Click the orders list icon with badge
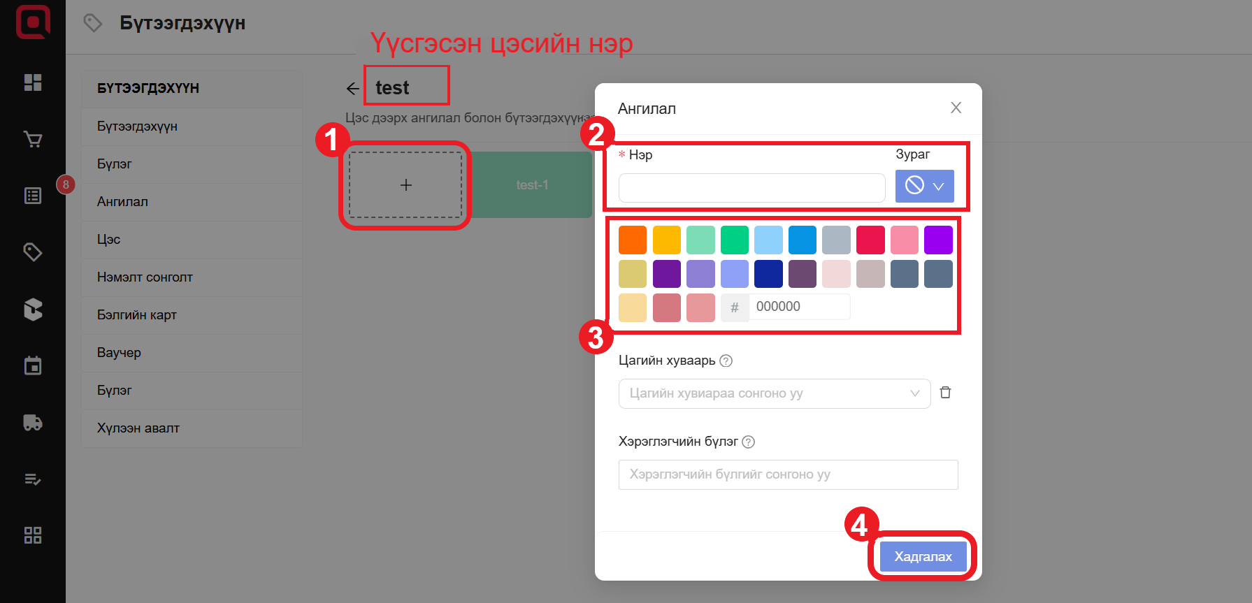This screenshot has width=1252, height=603. (33, 196)
